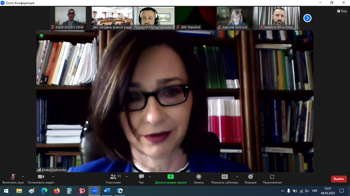Expand video options arrow beside Остановить видео
Screen dimensions: 350x196
pos(53,177)
